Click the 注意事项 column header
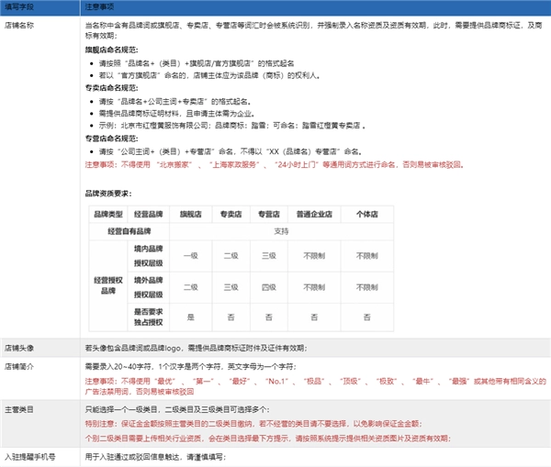 coord(99,7)
